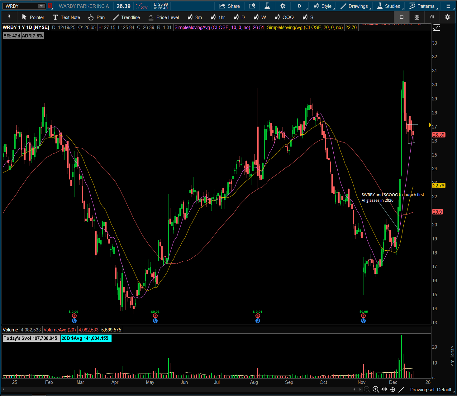
Task: Select the four-chart grid layout icon
Action: pos(417,17)
